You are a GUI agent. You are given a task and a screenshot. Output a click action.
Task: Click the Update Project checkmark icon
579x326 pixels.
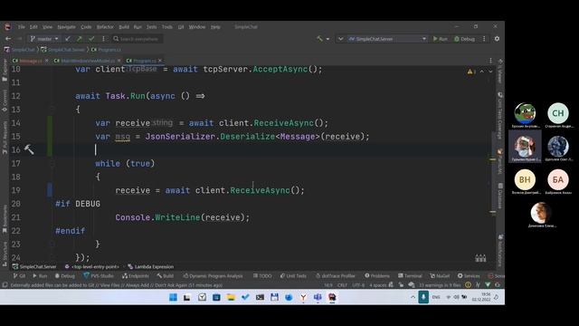click(x=68, y=38)
